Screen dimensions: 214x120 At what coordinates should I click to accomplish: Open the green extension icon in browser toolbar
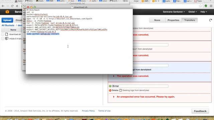[206, 6]
